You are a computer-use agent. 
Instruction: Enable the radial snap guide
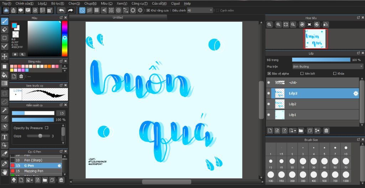pos(111,10)
